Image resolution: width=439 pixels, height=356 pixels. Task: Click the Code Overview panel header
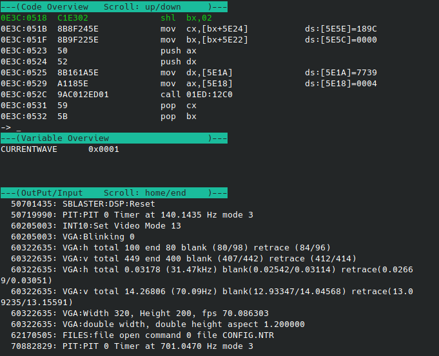[x=113, y=6]
